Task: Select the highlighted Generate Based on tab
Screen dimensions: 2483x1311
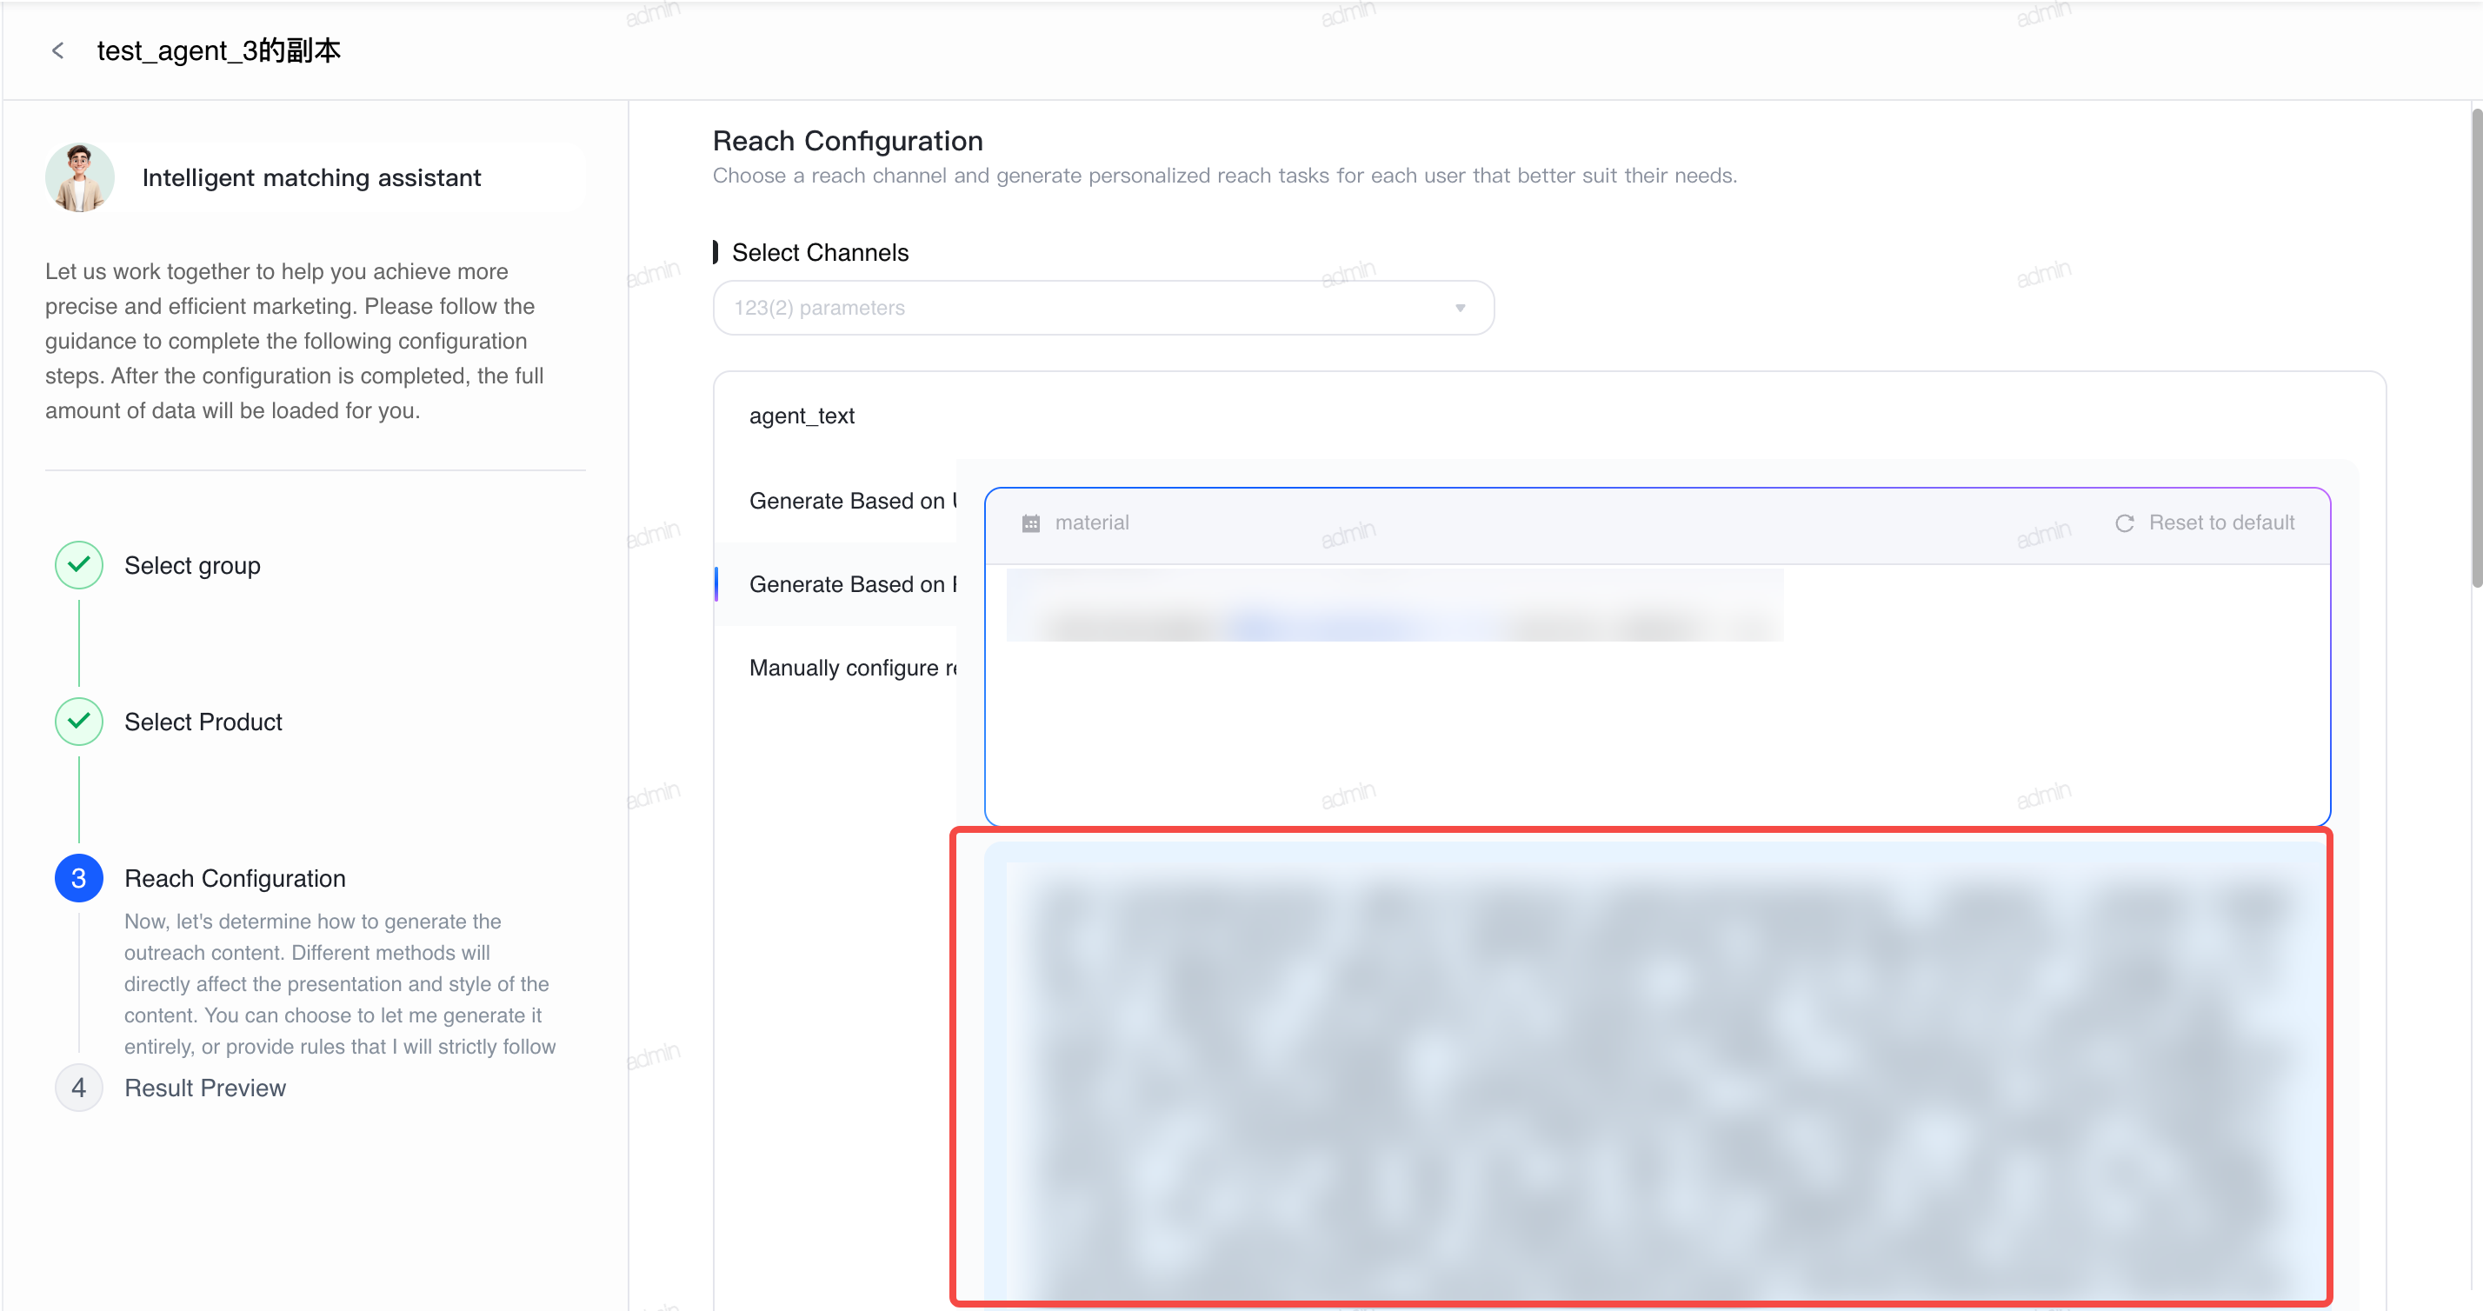Action: (x=852, y=584)
